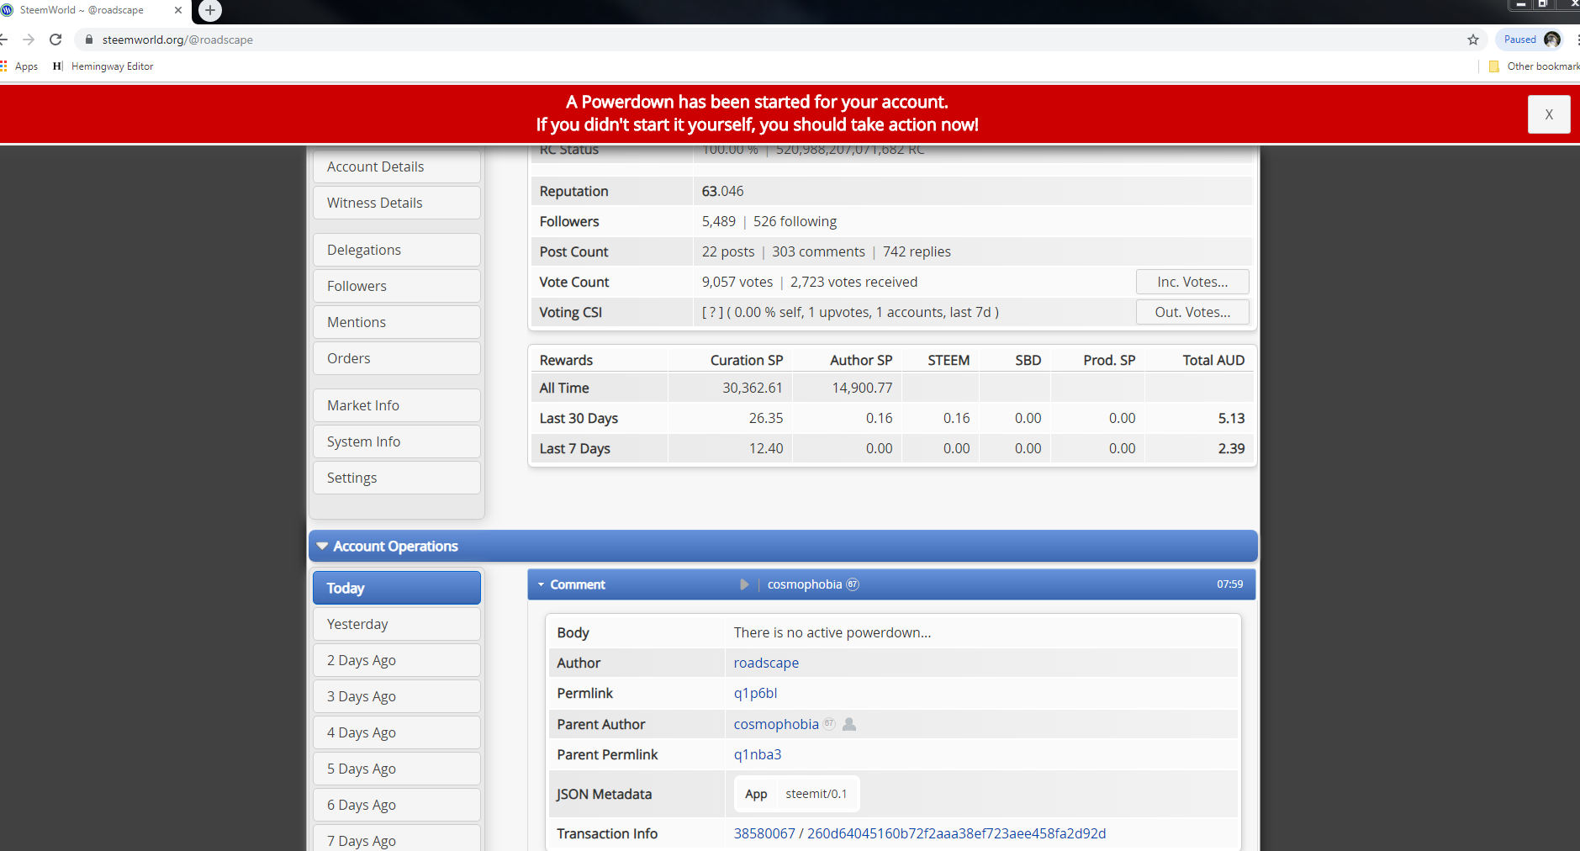The width and height of the screenshot is (1580, 851).
Task: Click the 07:59 timestamp on Comment row
Action: [1229, 584]
